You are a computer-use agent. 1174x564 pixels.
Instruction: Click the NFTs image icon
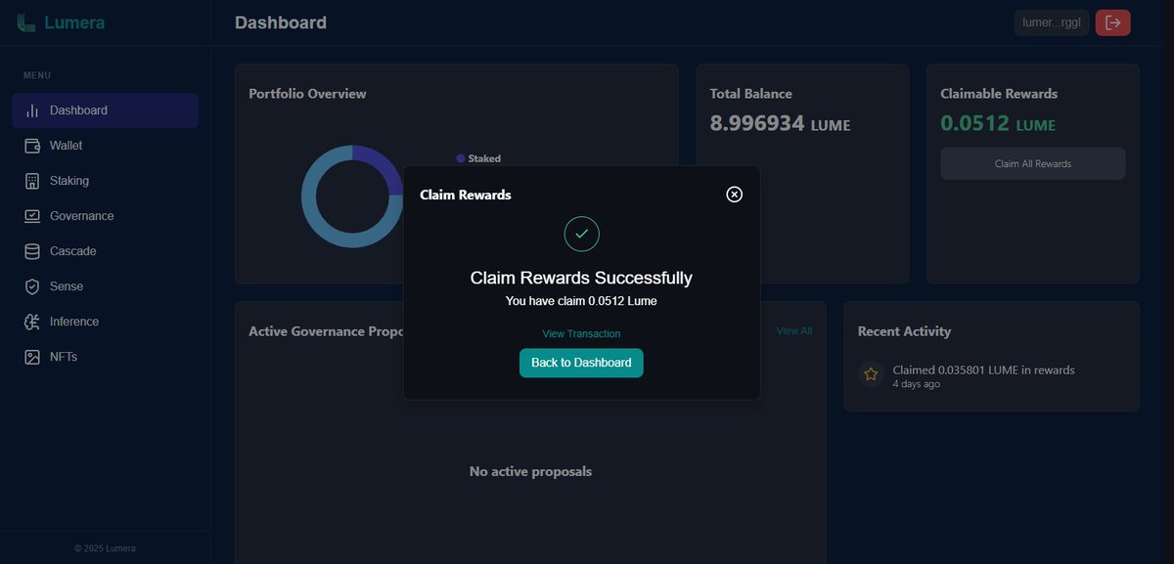(x=32, y=357)
